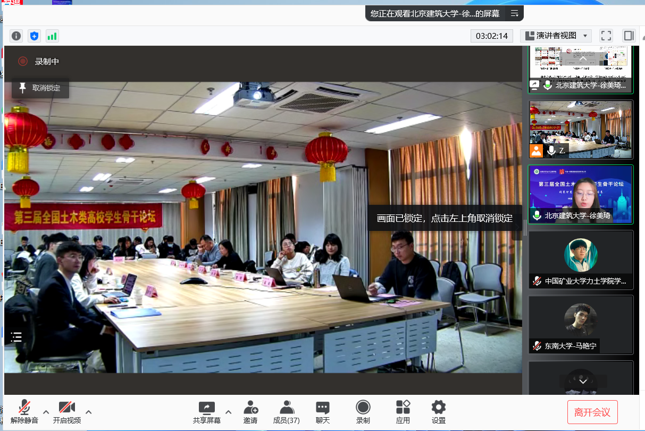The width and height of the screenshot is (645, 431).
Task: Click the meeting info icon
Action: pos(16,36)
